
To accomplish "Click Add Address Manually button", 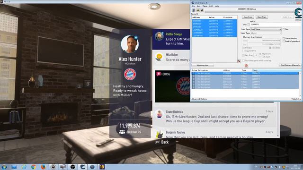I will point(290,65).
